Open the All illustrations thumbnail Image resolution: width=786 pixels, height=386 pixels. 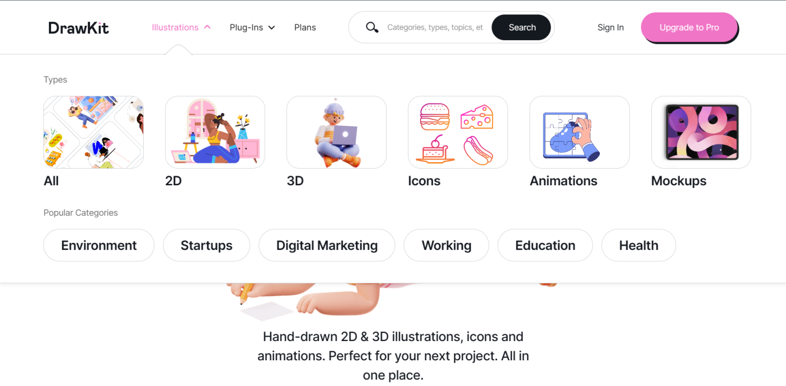coord(93,132)
